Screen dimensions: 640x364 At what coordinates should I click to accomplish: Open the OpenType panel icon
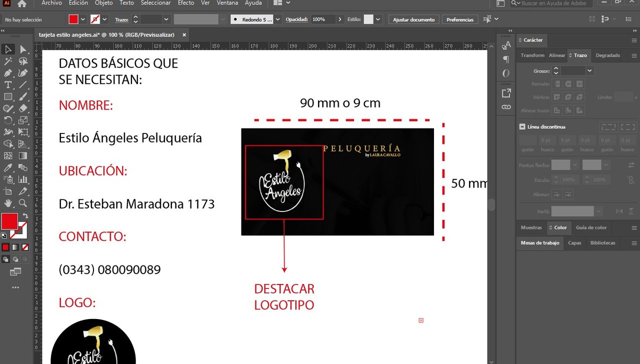click(506, 73)
